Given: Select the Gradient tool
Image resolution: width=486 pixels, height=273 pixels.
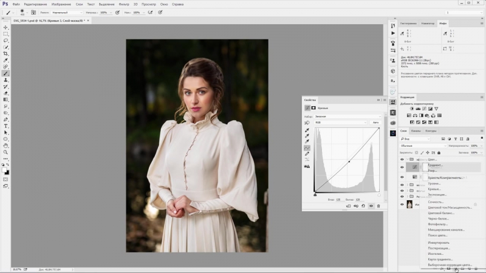Looking at the screenshot, I should (5, 99).
